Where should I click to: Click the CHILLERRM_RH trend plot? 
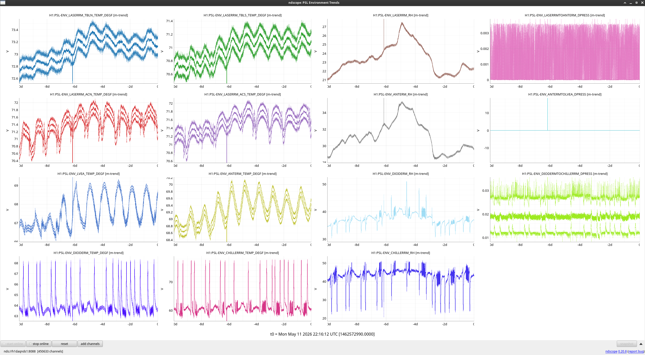401,289
